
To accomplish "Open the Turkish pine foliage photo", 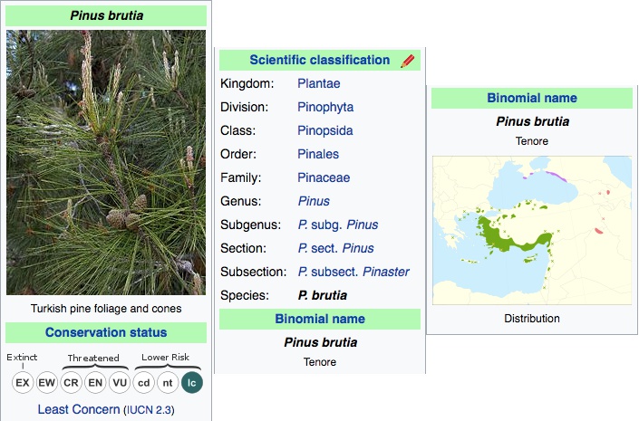I will 106,162.
